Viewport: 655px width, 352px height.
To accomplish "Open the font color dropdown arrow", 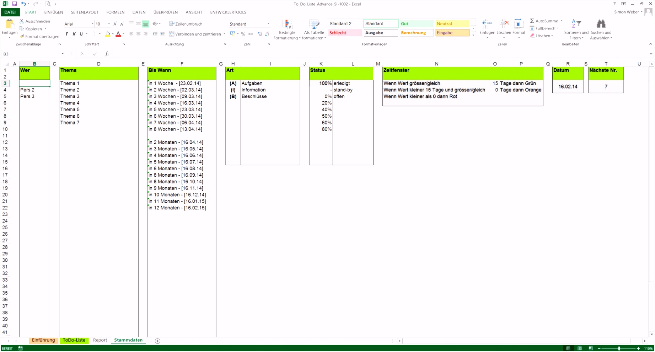I will click(x=123, y=34).
